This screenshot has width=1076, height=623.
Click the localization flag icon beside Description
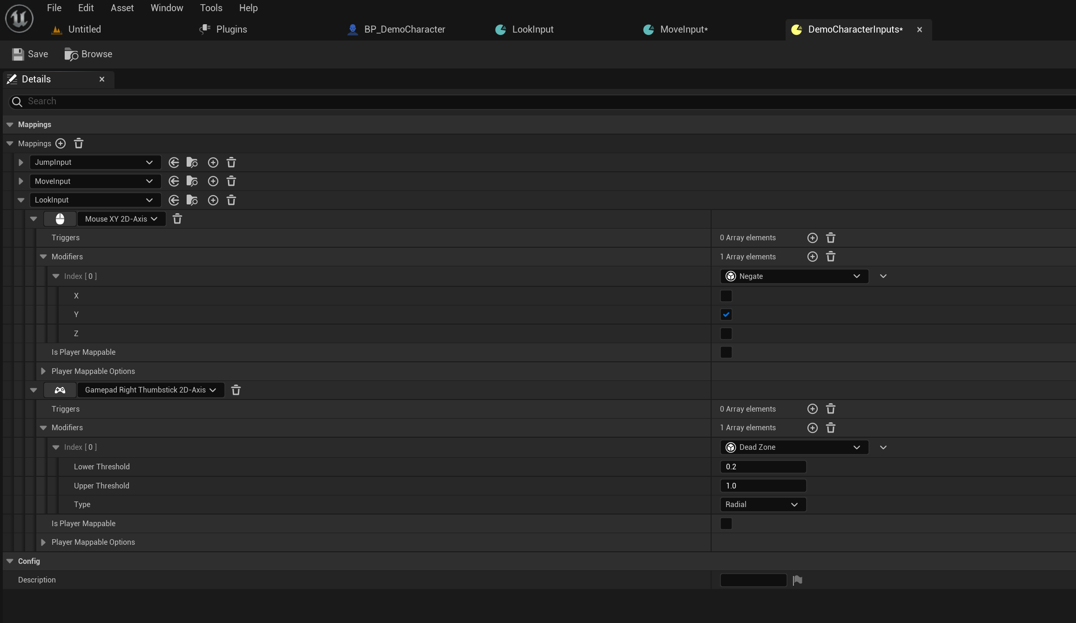(797, 580)
